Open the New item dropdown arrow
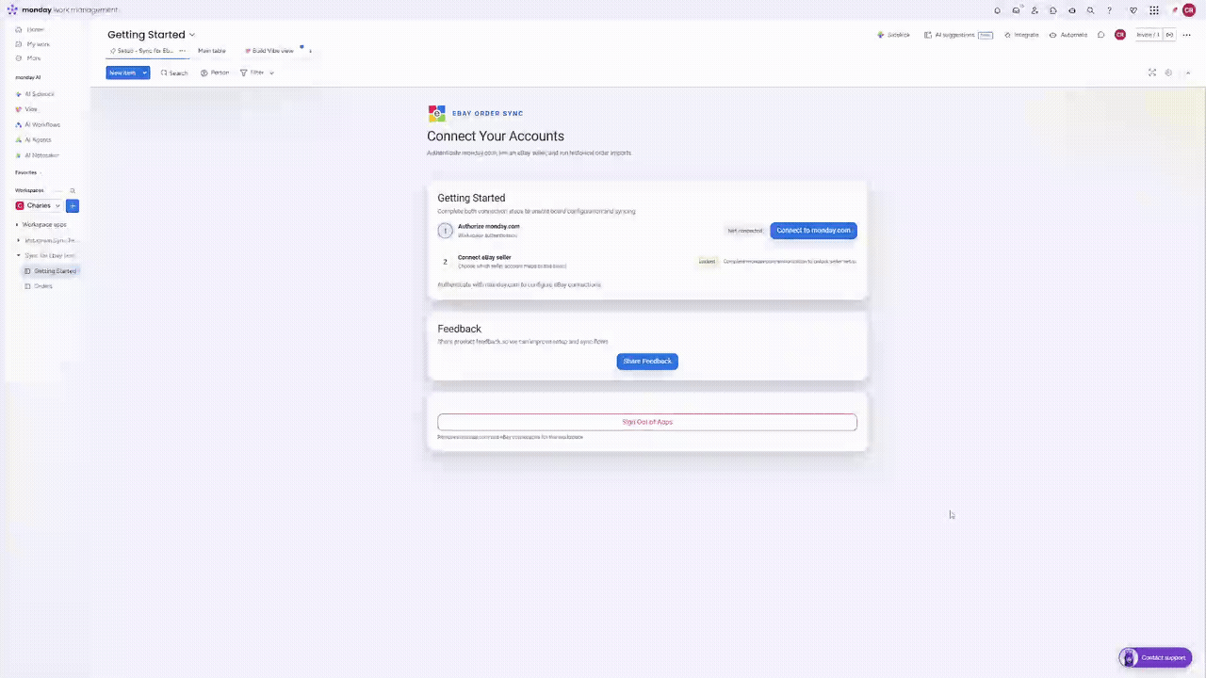This screenshot has height=678, width=1206. point(144,73)
